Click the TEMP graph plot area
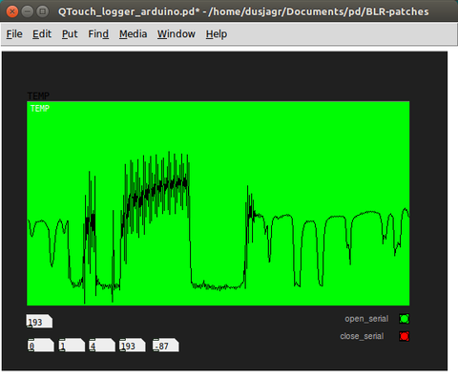The image size is (458, 378). coord(219,203)
